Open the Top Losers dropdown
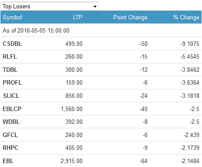This screenshot has height=167, width=202. click(x=50, y=6)
